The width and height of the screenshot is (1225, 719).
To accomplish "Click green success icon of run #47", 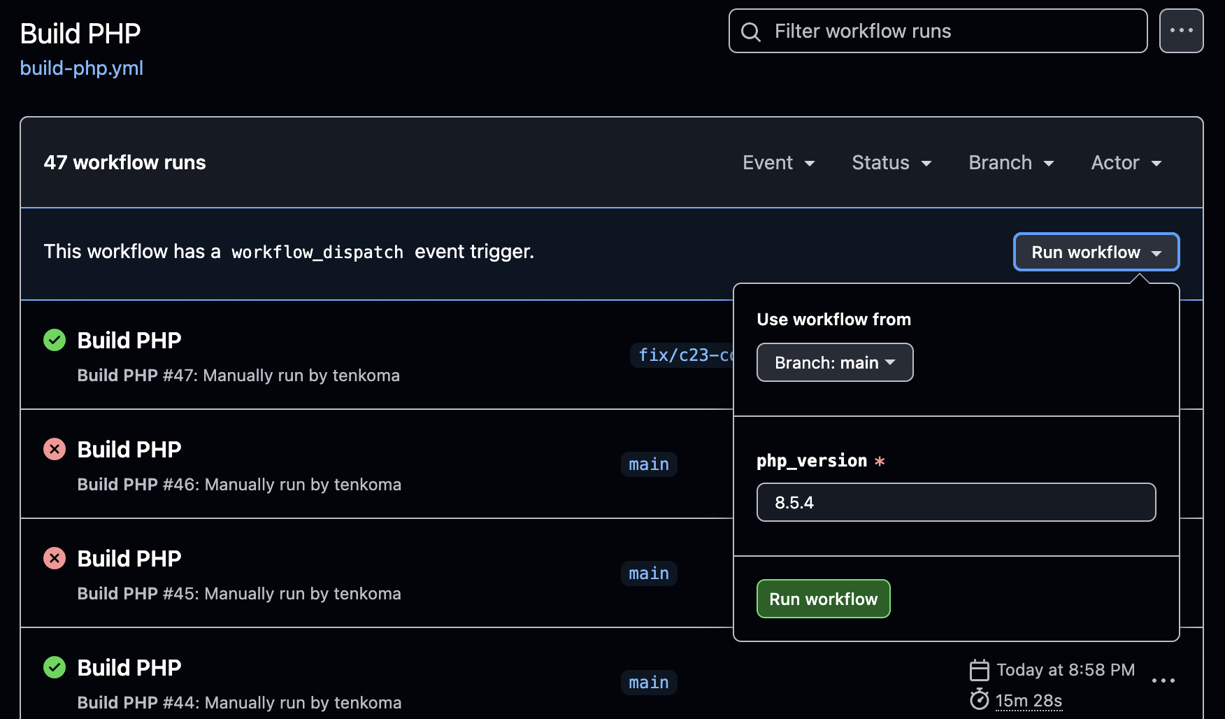I will [x=55, y=341].
